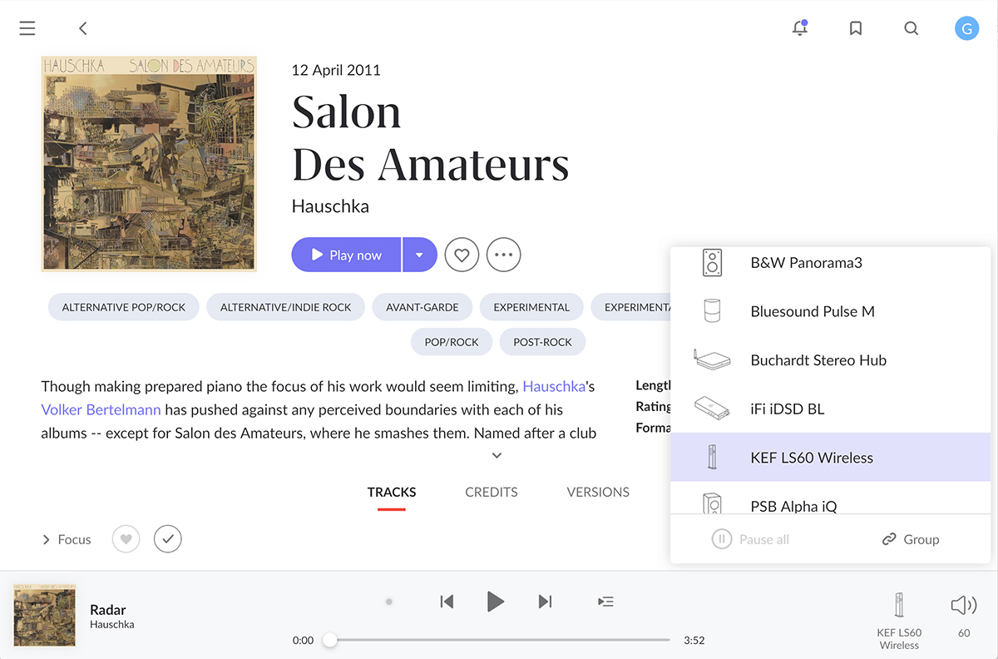The height and width of the screenshot is (659, 998).
Task: Click signal path dot indicator
Action: click(388, 601)
